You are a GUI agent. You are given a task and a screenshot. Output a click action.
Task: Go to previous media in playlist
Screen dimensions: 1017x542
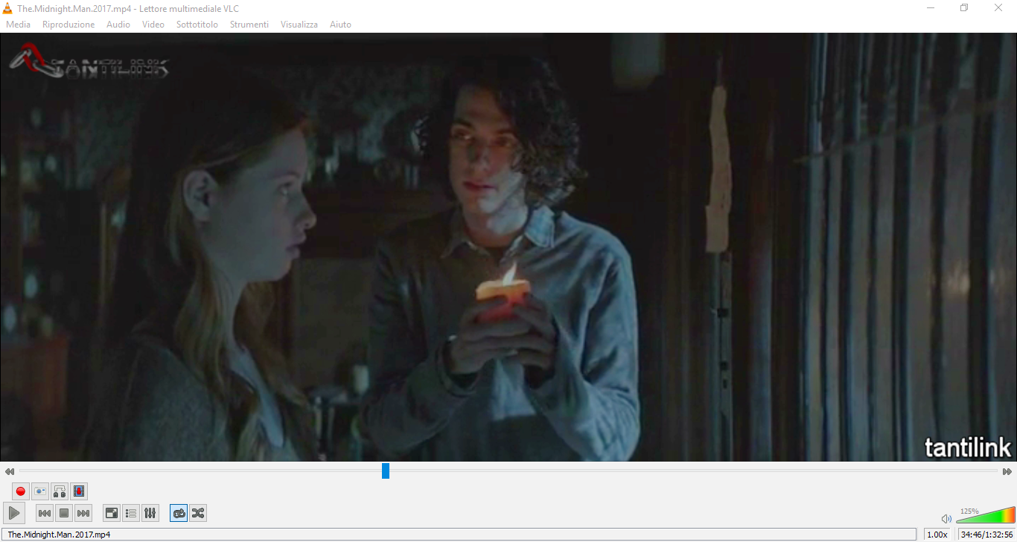pos(45,513)
